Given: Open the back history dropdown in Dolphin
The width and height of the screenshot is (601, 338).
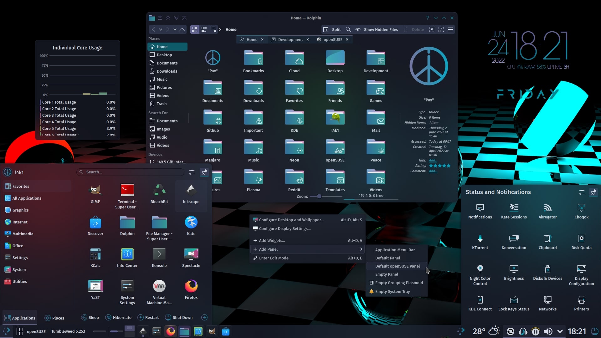Looking at the screenshot, I should pos(161,29).
